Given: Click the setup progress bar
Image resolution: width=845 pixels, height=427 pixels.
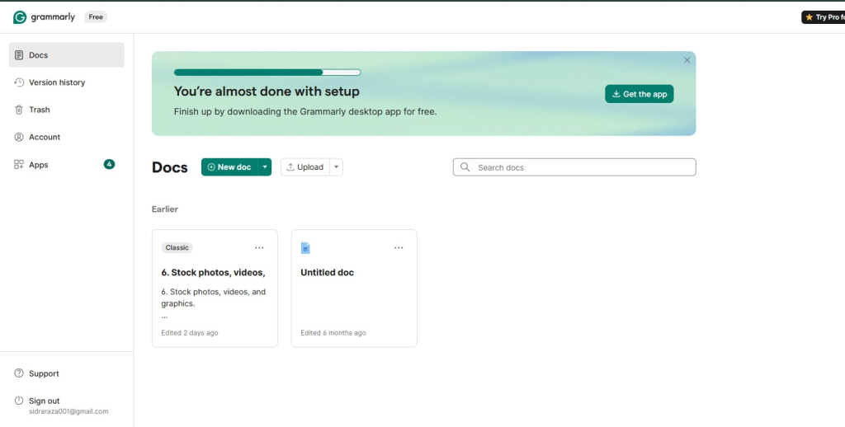Looking at the screenshot, I should (267, 73).
